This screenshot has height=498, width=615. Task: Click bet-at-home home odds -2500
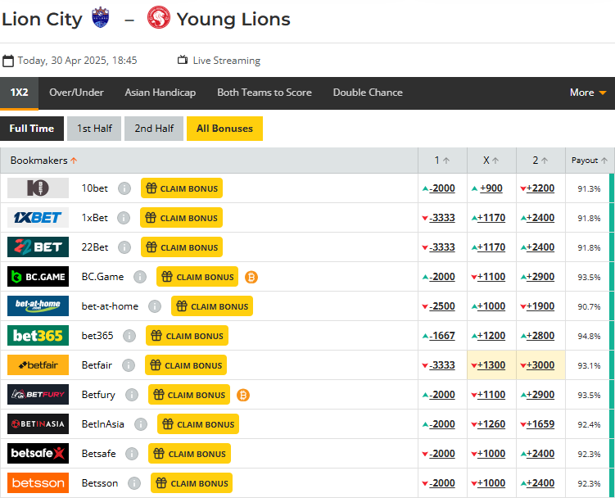tap(442, 306)
